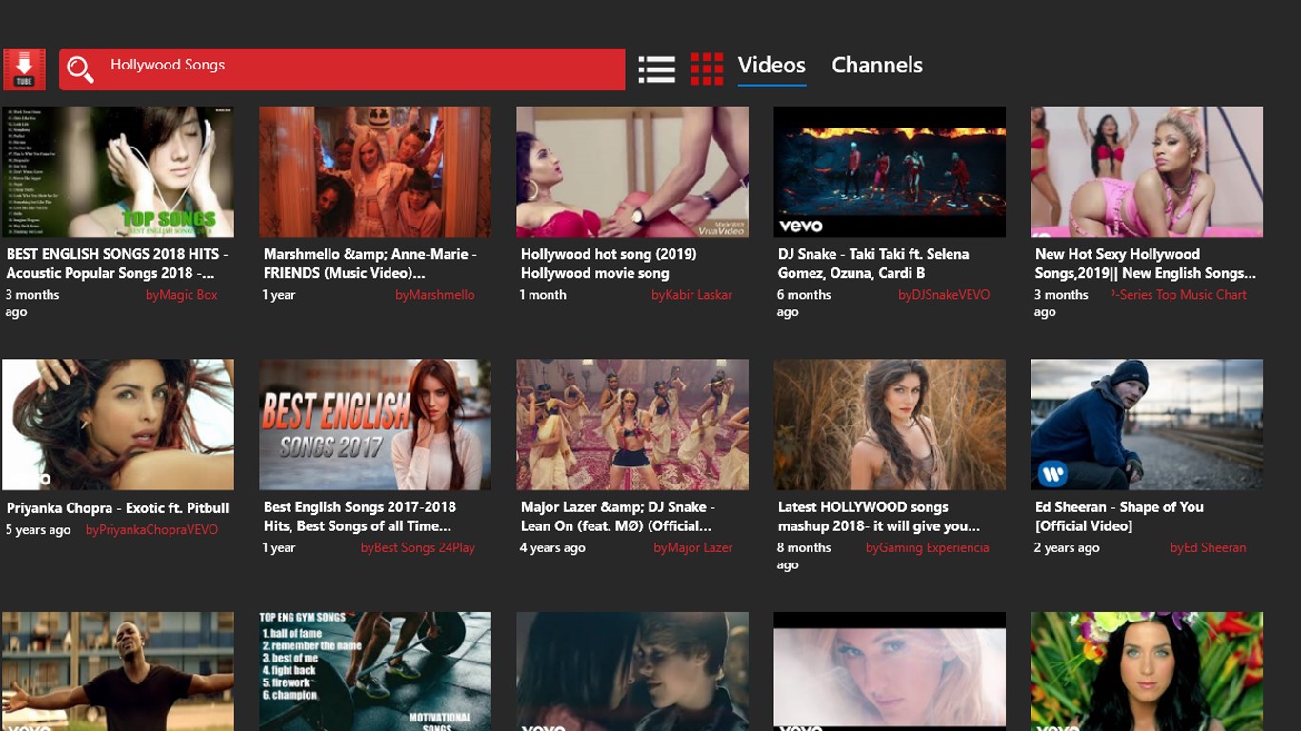Open the blonde woman bright-light thumbnail
Image resolution: width=1301 pixels, height=731 pixels.
[x=890, y=671]
